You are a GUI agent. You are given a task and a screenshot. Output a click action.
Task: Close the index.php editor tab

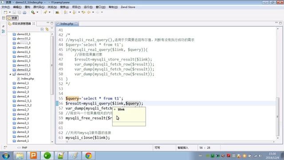pos(76,24)
